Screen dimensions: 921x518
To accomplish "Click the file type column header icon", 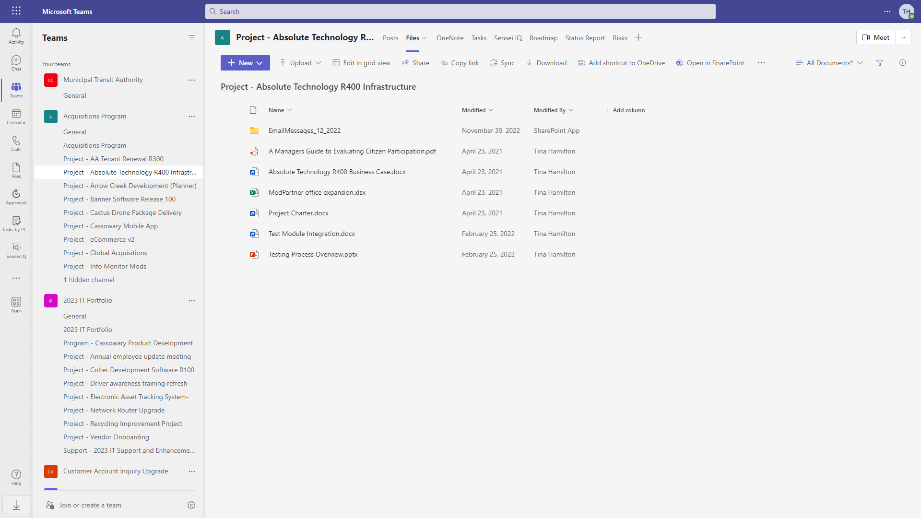I will 253,110.
